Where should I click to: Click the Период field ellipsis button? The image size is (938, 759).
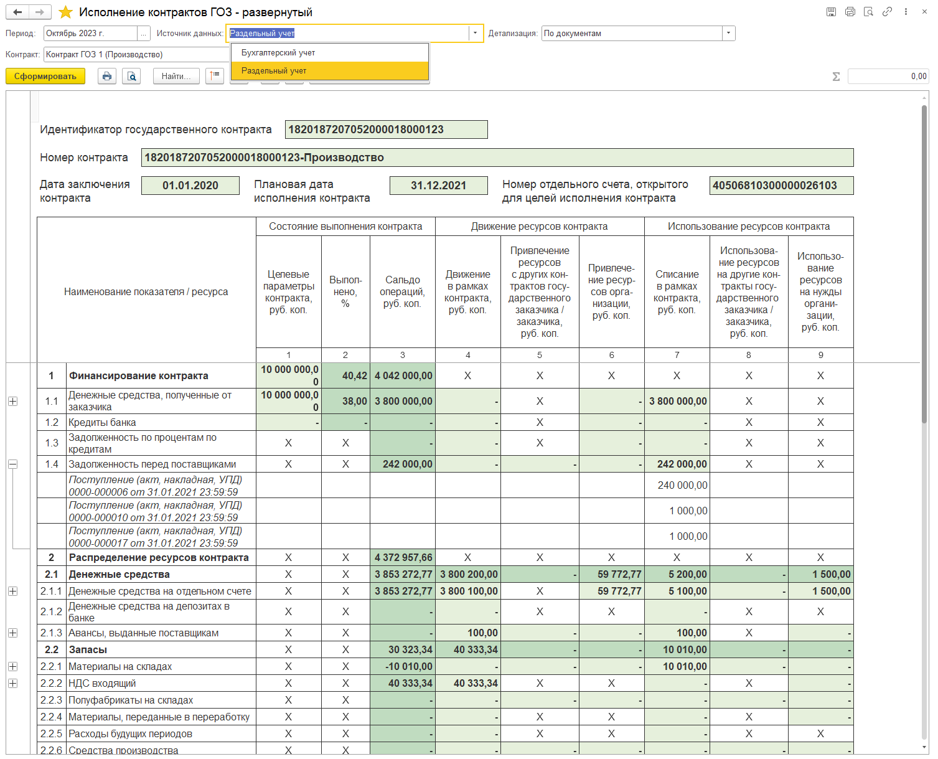[144, 34]
